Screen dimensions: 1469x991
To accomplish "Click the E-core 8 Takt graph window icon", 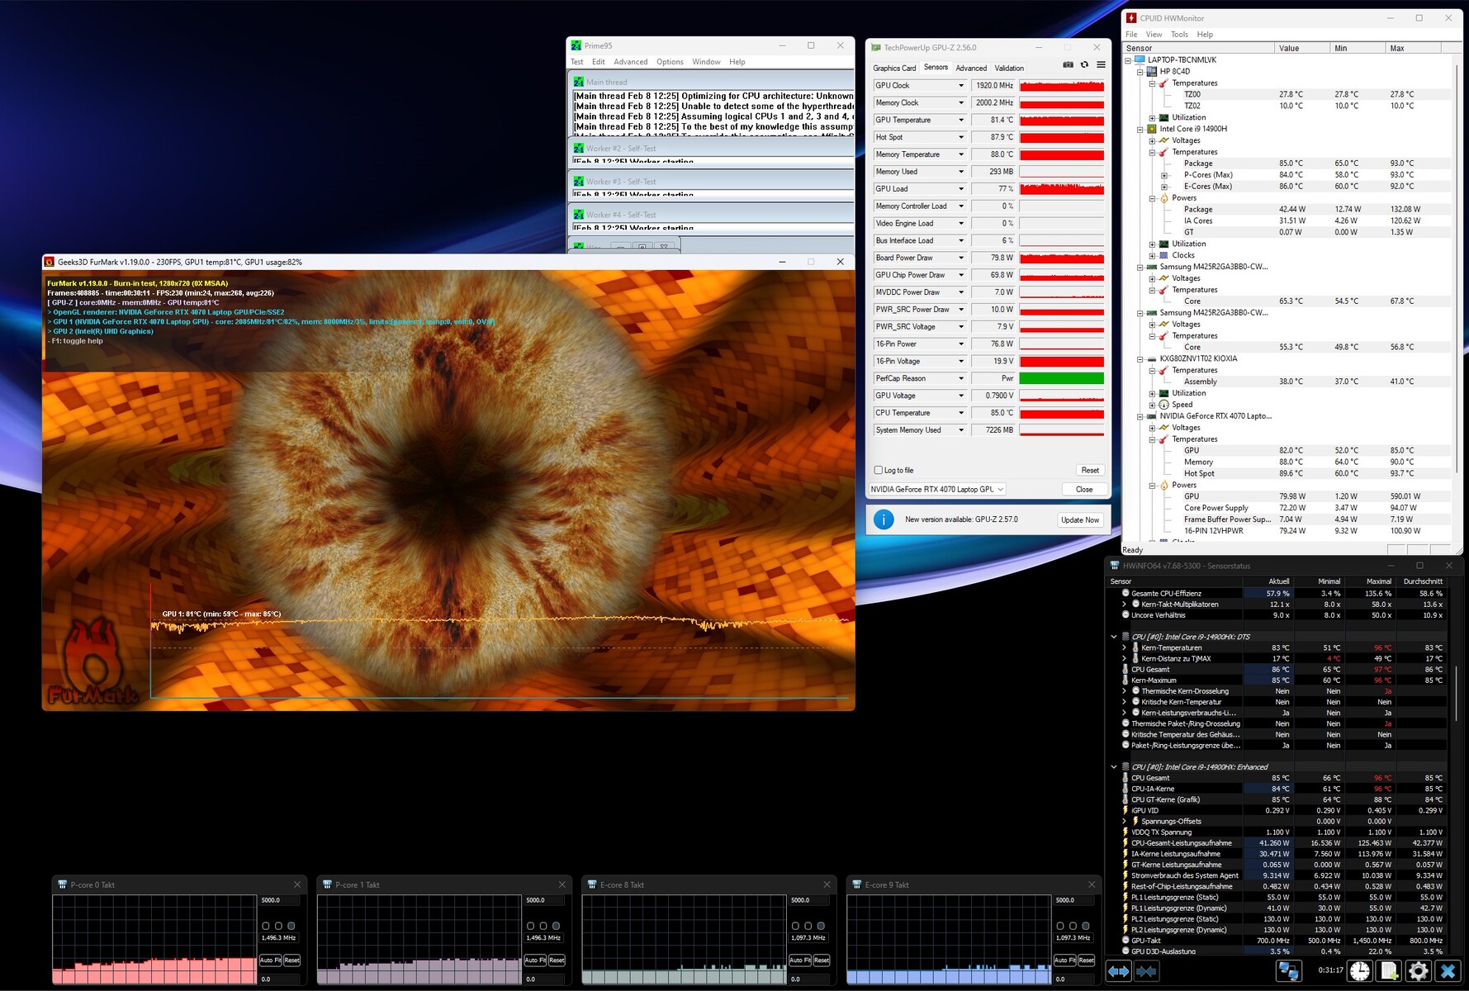I will pos(592,884).
